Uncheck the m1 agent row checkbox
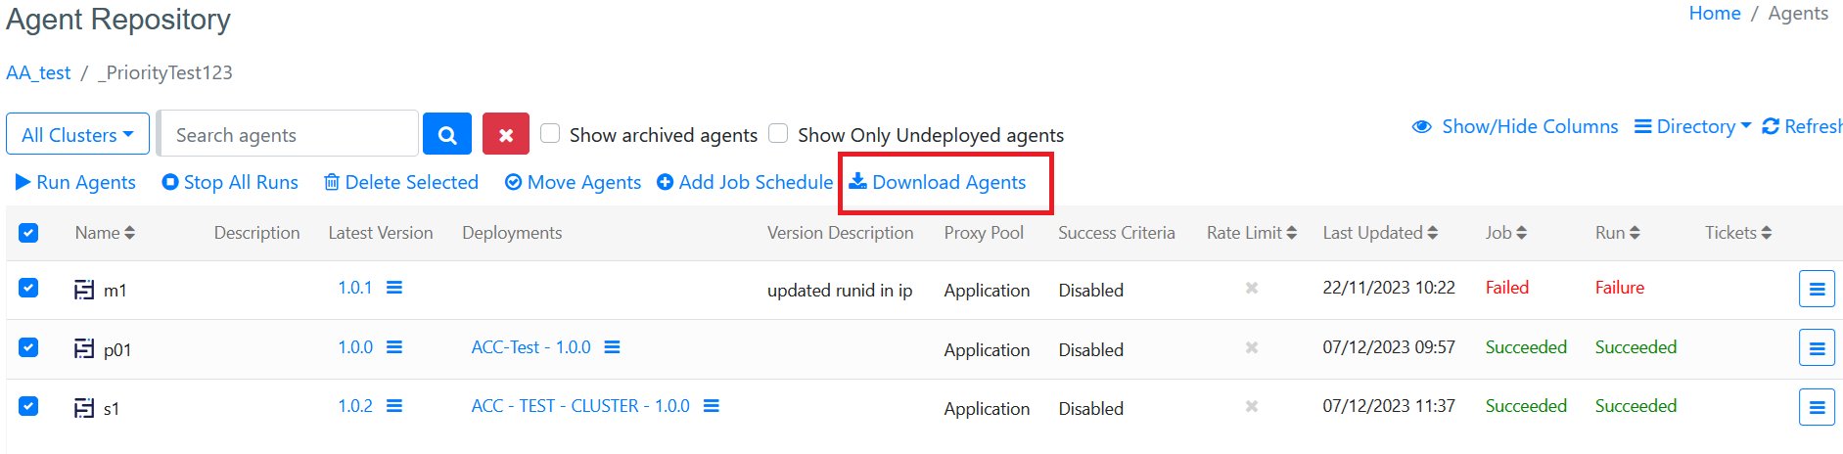 pos(28,289)
